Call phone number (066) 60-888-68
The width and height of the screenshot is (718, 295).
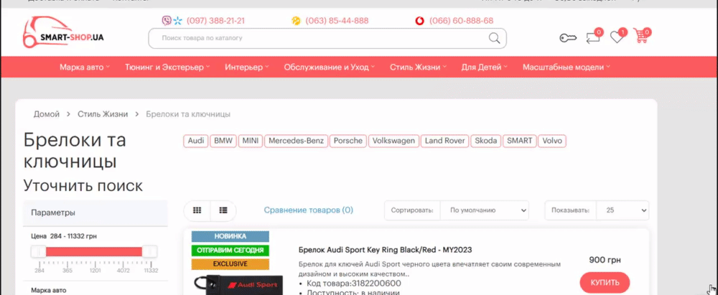click(x=461, y=21)
